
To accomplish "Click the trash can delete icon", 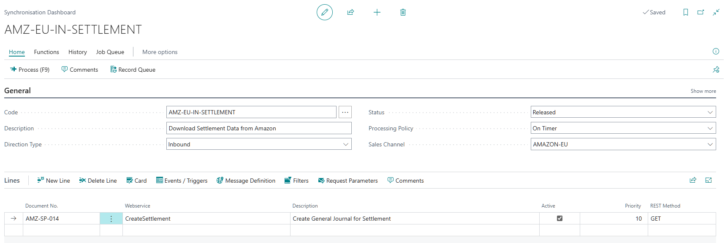I will coord(403,12).
